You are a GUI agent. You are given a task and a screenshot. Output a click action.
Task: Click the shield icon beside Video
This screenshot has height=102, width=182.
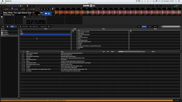coord(27,6)
